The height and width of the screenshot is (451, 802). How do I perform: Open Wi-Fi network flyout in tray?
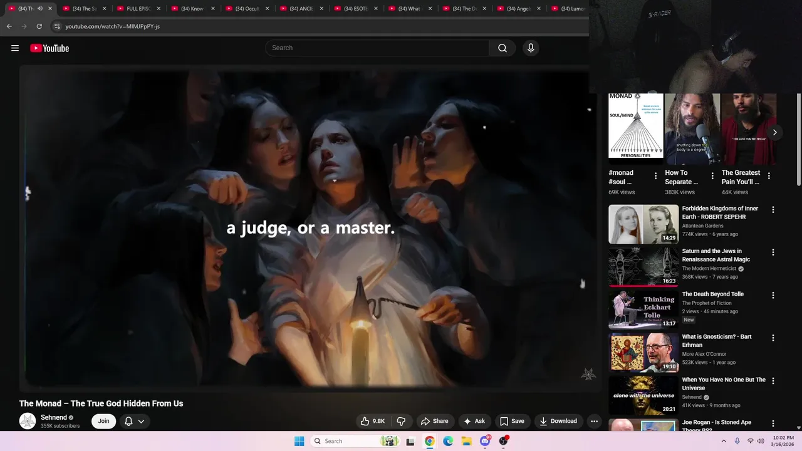(x=750, y=441)
